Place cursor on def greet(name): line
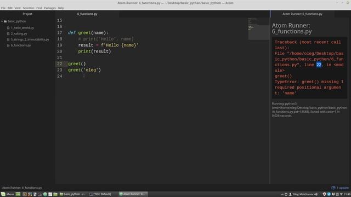351x197 pixels. (x=88, y=33)
